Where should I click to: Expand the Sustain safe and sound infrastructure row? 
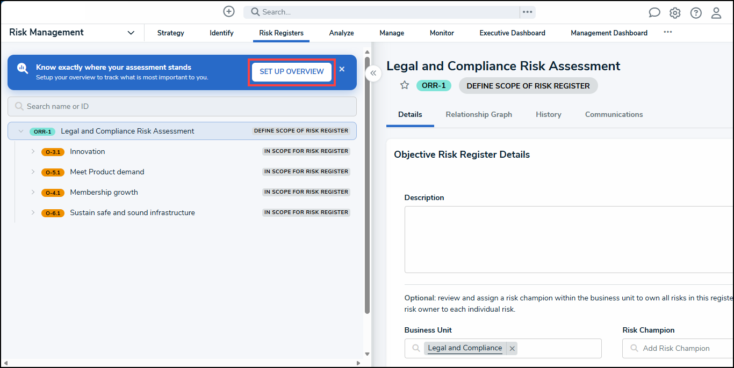click(x=33, y=212)
